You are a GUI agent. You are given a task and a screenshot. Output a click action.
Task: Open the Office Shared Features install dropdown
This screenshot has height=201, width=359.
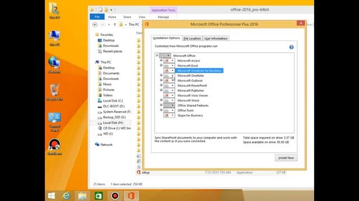point(169,106)
